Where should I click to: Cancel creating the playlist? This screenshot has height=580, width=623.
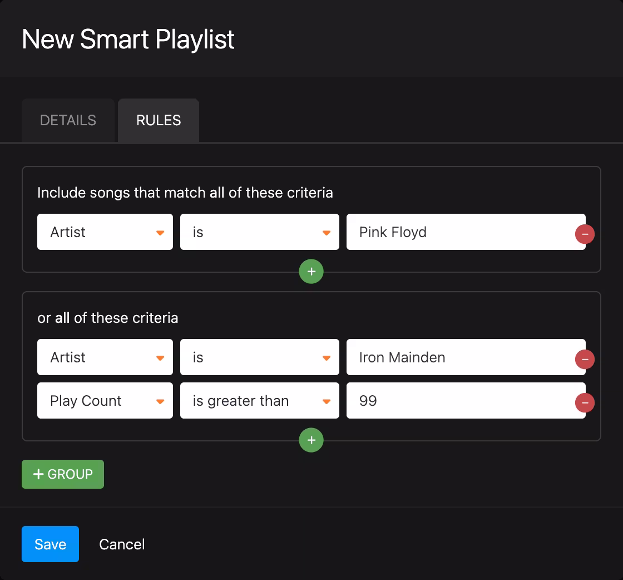click(122, 544)
